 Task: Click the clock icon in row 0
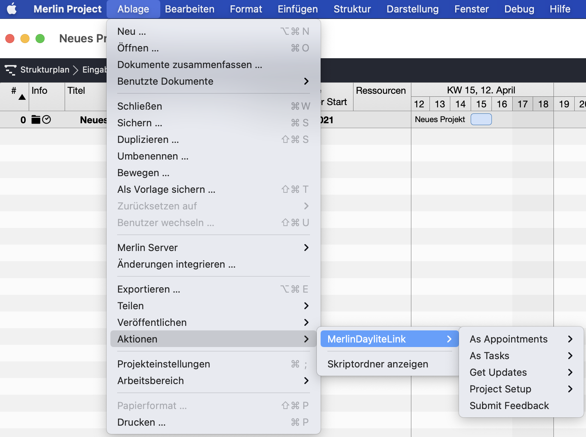47,120
